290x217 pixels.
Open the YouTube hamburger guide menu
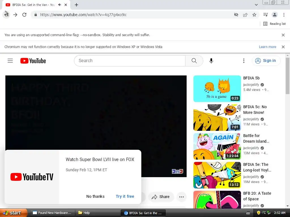[10, 61]
